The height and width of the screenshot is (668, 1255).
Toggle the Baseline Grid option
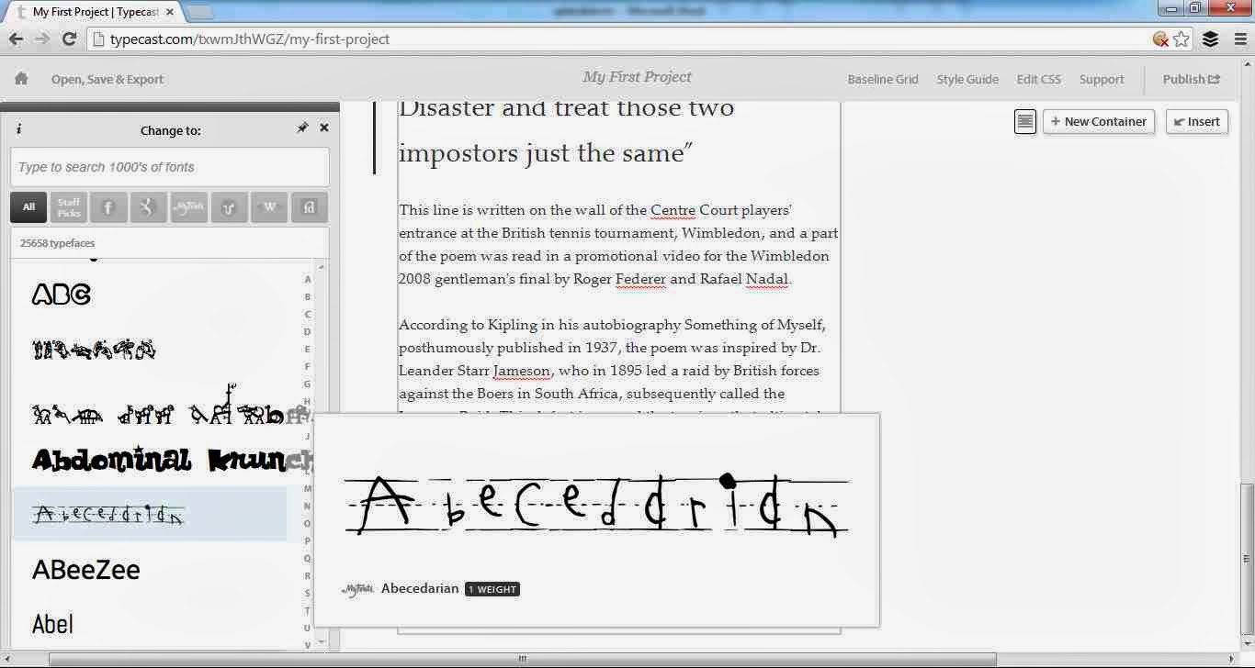(883, 80)
